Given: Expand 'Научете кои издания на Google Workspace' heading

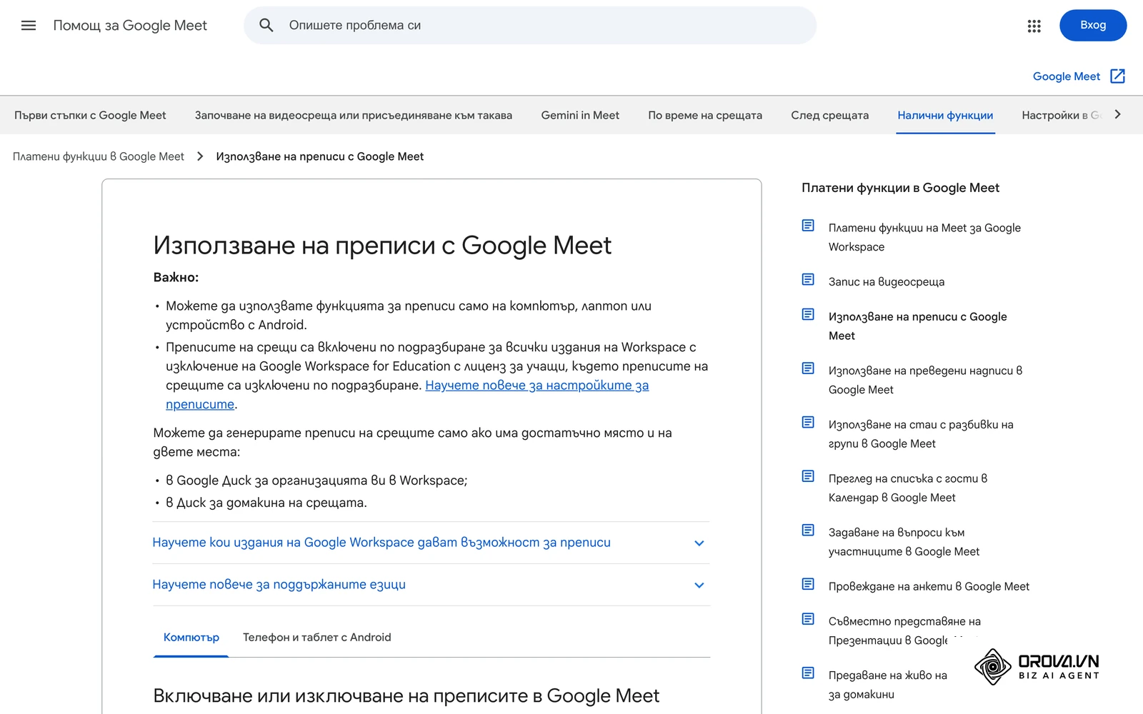Looking at the screenshot, I should [x=381, y=543].
